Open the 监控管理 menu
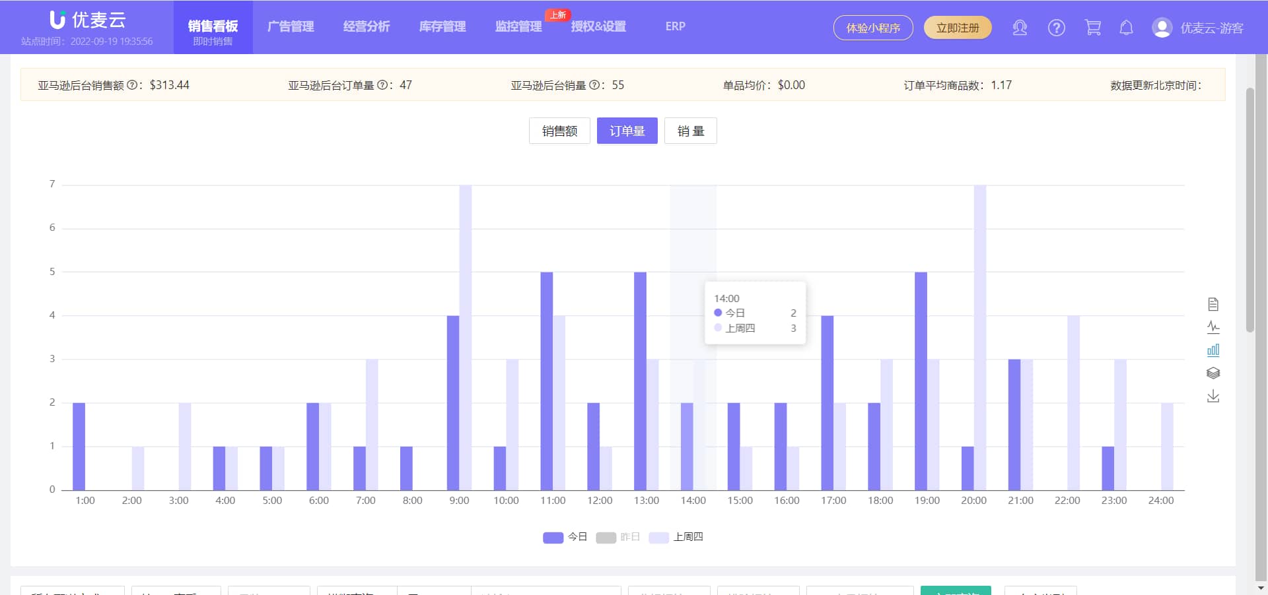The height and width of the screenshot is (595, 1268). 518,26
